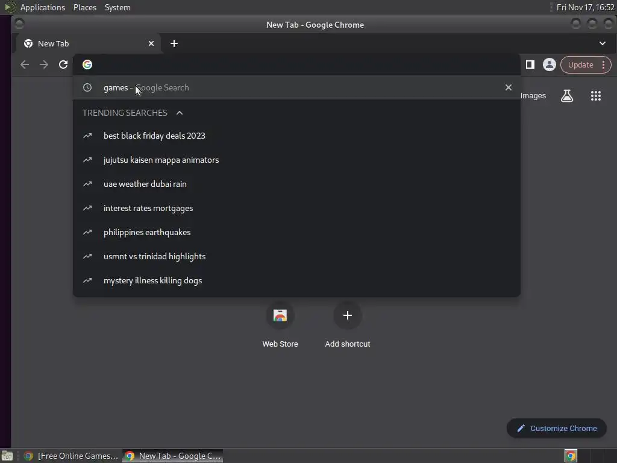Select the games Google Search suggestion
The image size is (617, 463).
[x=296, y=87]
